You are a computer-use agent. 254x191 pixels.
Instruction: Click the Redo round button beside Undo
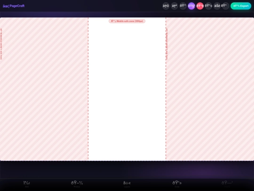click(175, 6)
